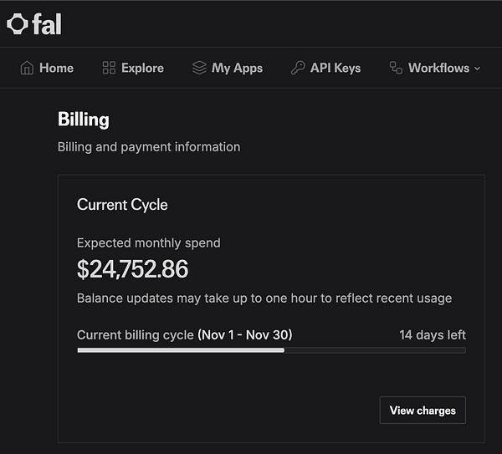Viewport: 502px width, 454px height.
Task: Open the My Apps label
Action: (237, 68)
